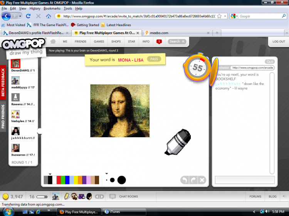
Task: Open the OMGPOP home icon
Action: tap(53, 42)
